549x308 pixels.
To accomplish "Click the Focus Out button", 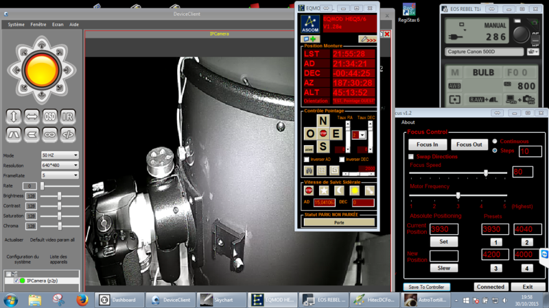I will [469, 144].
